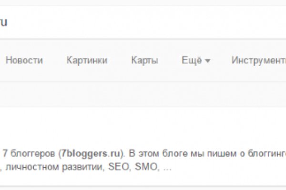Switch to the Картинки tab
The image size is (286, 190).
87,60
